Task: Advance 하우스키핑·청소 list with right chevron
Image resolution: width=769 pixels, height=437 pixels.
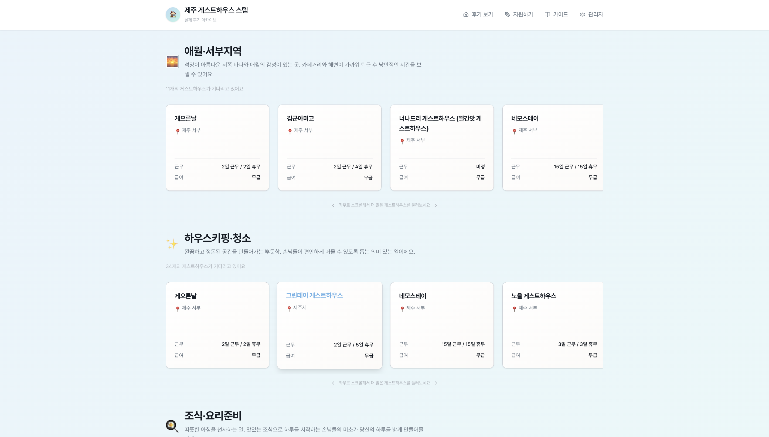Action: click(436, 383)
